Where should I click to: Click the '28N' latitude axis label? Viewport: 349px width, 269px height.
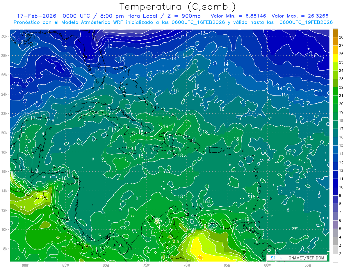(x=5, y=55)
